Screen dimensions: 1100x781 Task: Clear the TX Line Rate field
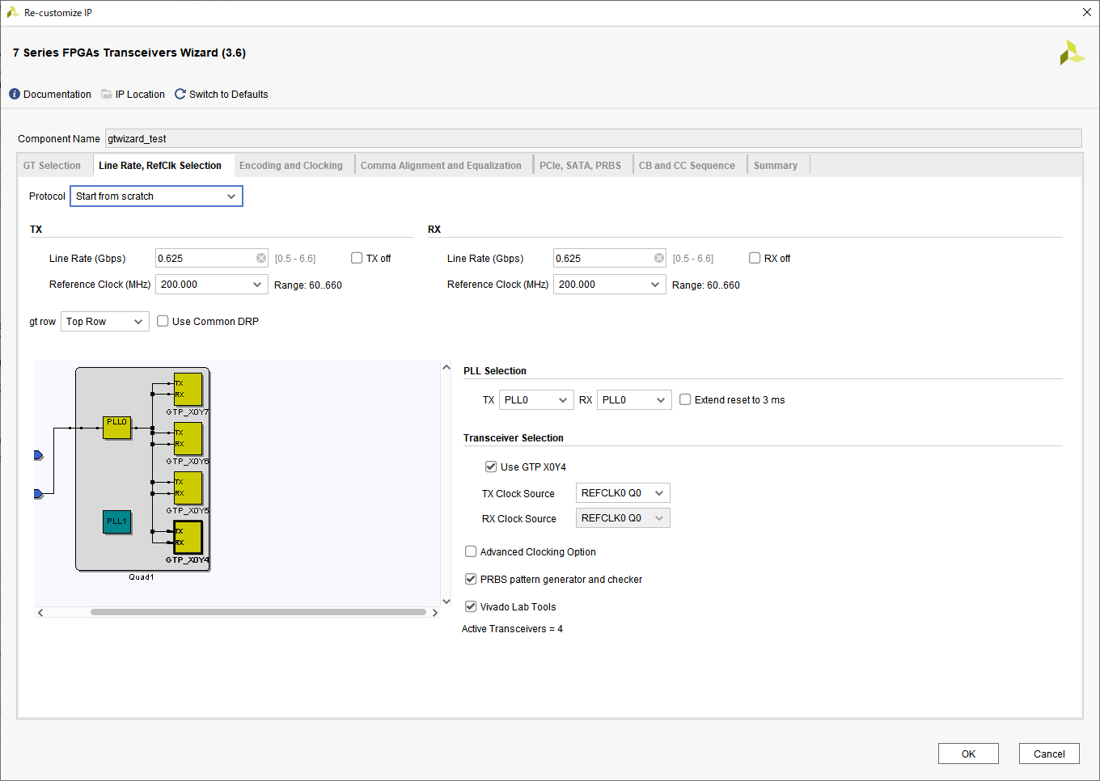[x=261, y=258]
